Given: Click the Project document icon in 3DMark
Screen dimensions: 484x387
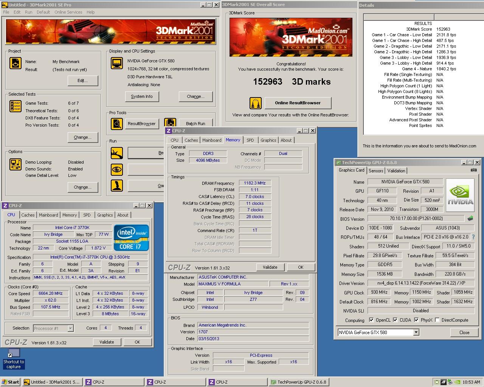Looking at the screenshot, I should pos(16,63).
